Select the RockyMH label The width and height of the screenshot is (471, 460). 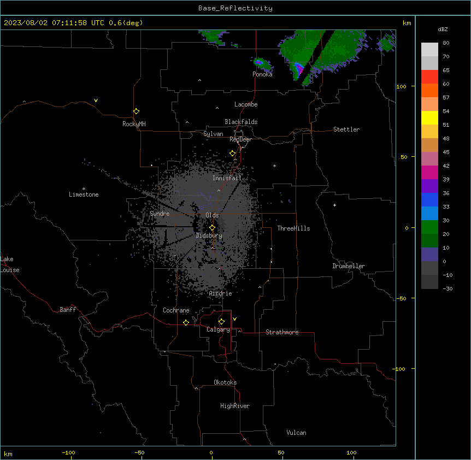coord(134,124)
